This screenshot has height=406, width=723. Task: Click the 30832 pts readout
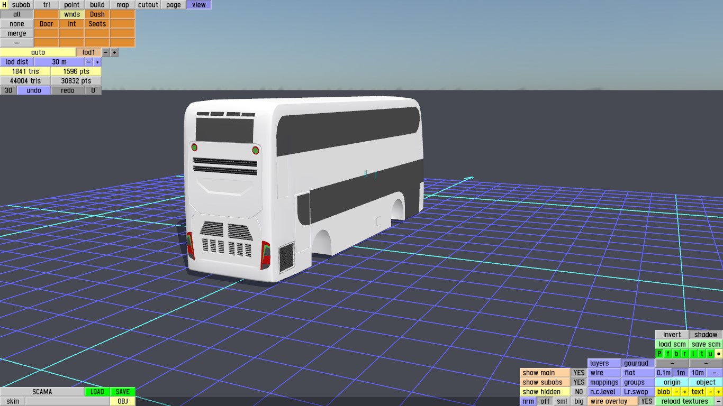click(76, 81)
